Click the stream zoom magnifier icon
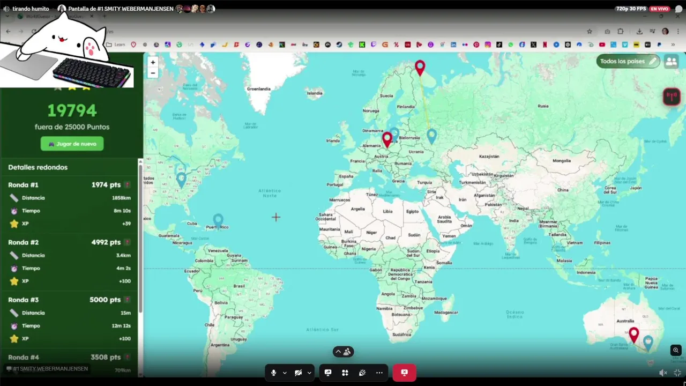Screen dimensions: 686x386 [676, 350]
